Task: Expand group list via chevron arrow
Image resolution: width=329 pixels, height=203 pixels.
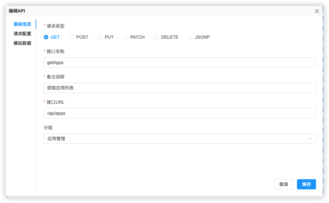Action: pos(310,139)
